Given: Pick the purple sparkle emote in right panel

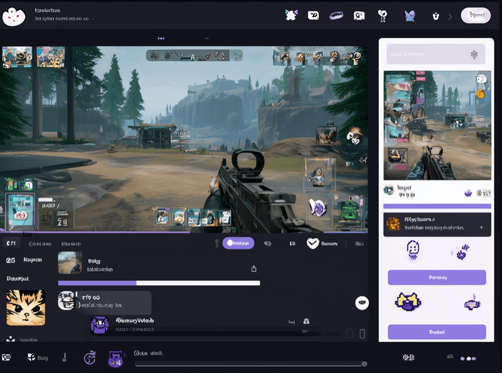Looking at the screenshot, I should [x=461, y=252].
